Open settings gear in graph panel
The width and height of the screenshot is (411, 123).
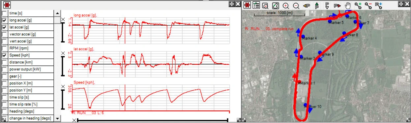tap(7, 5)
